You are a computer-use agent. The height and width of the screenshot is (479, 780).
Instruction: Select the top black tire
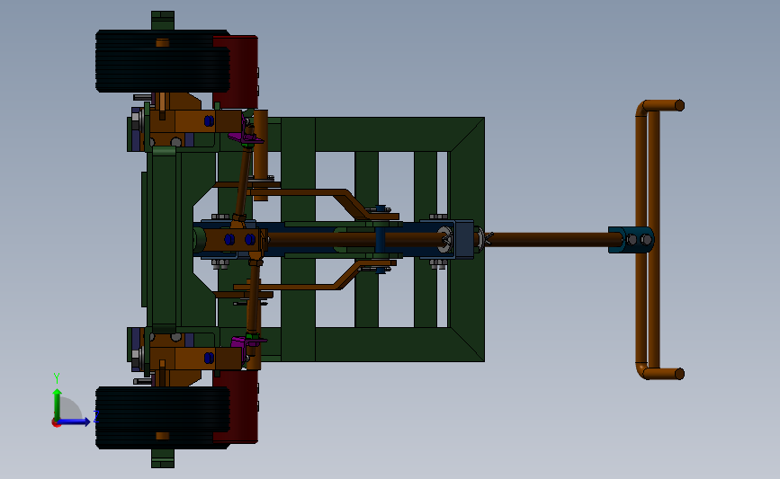(x=162, y=61)
